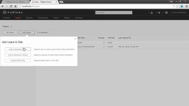Open the Tasks navigation tab
Image resolution: width=189 pixels, height=106 pixels.
[56, 18]
